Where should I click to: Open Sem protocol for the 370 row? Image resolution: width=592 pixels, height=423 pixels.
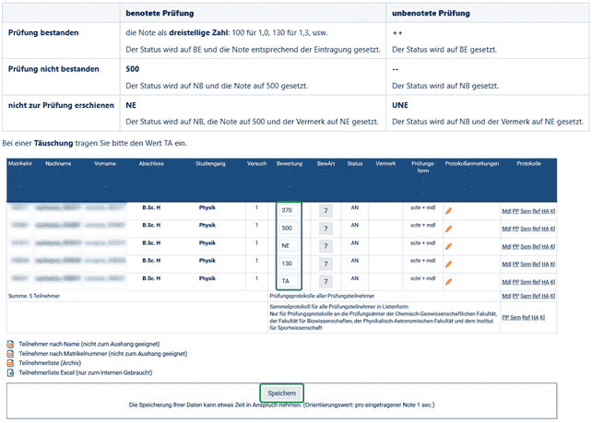(x=526, y=211)
